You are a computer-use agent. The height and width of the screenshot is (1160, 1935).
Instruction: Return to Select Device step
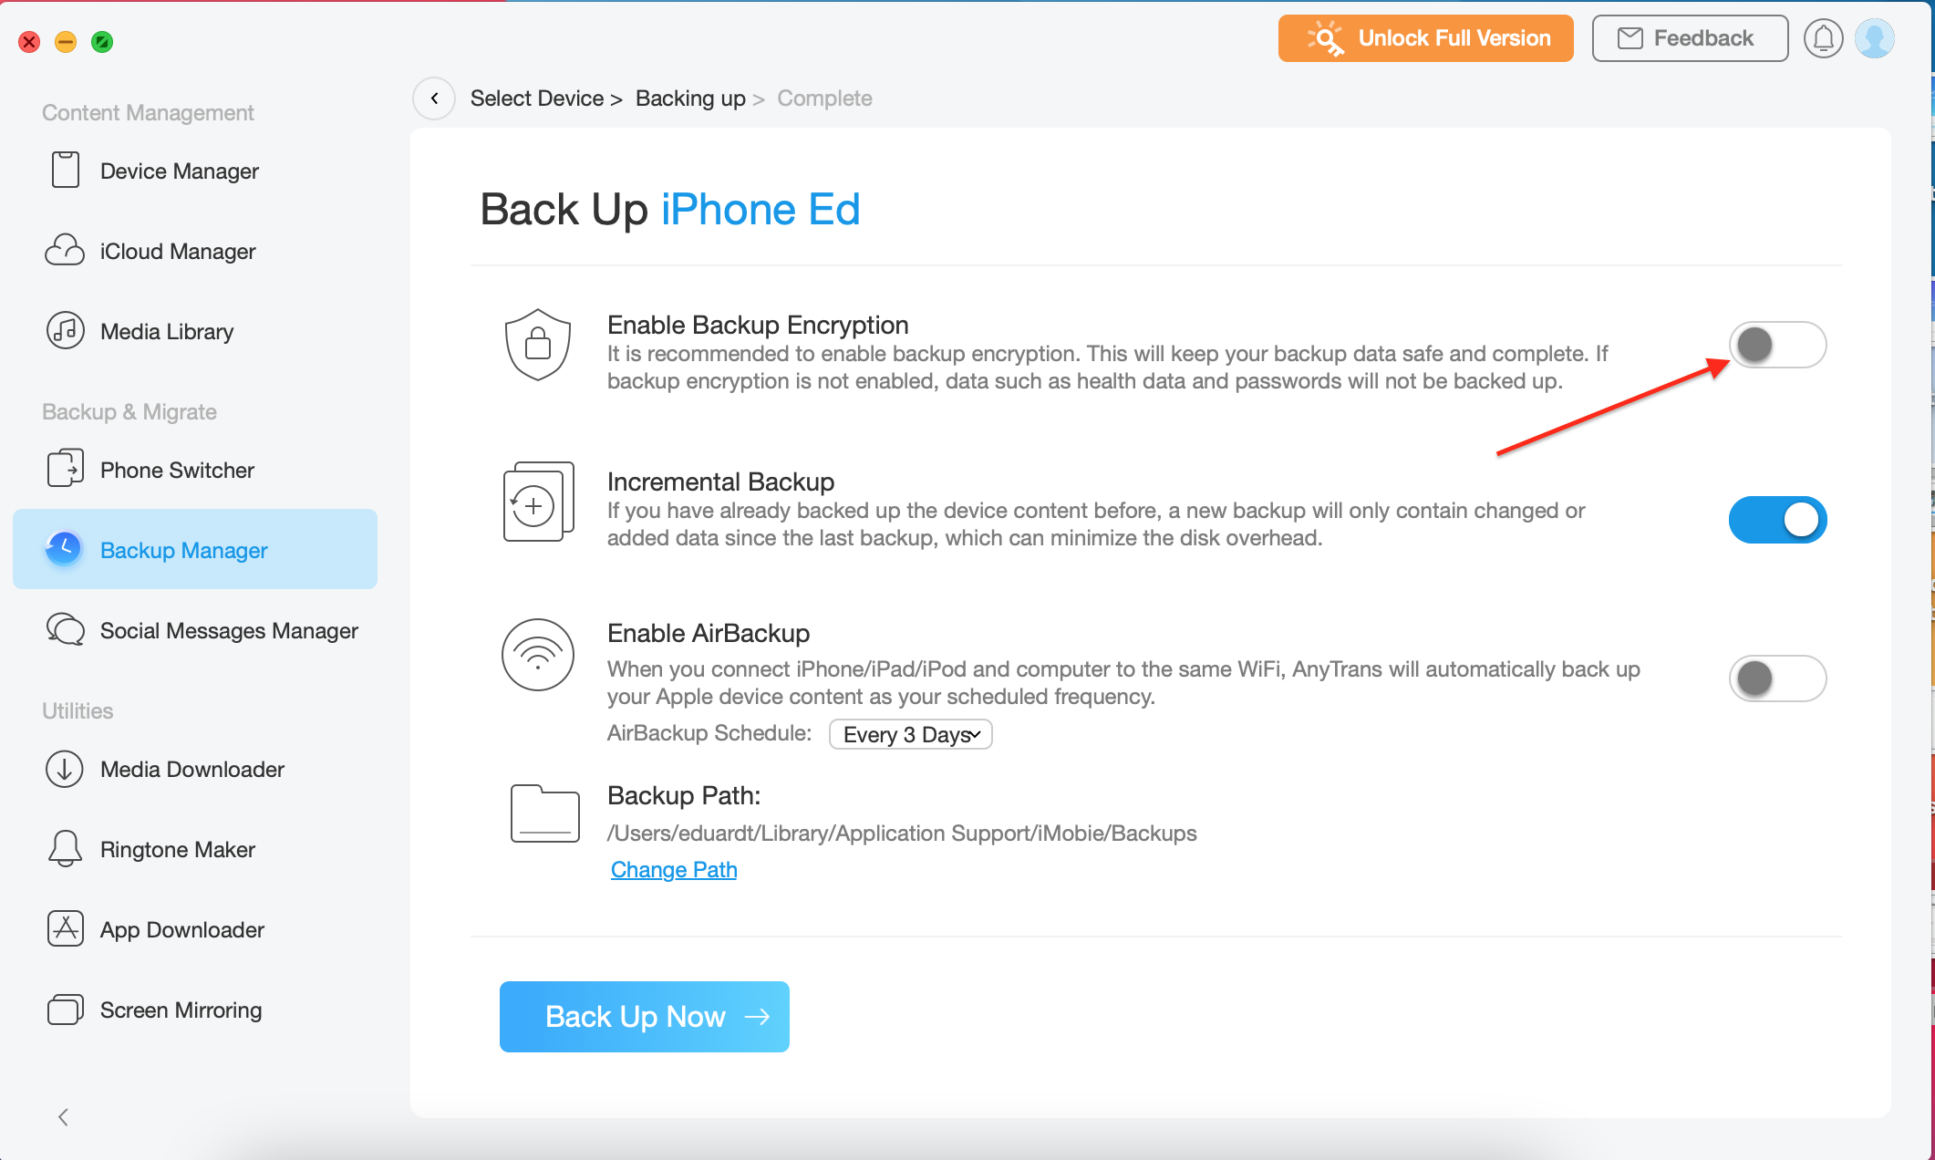[537, 98]
